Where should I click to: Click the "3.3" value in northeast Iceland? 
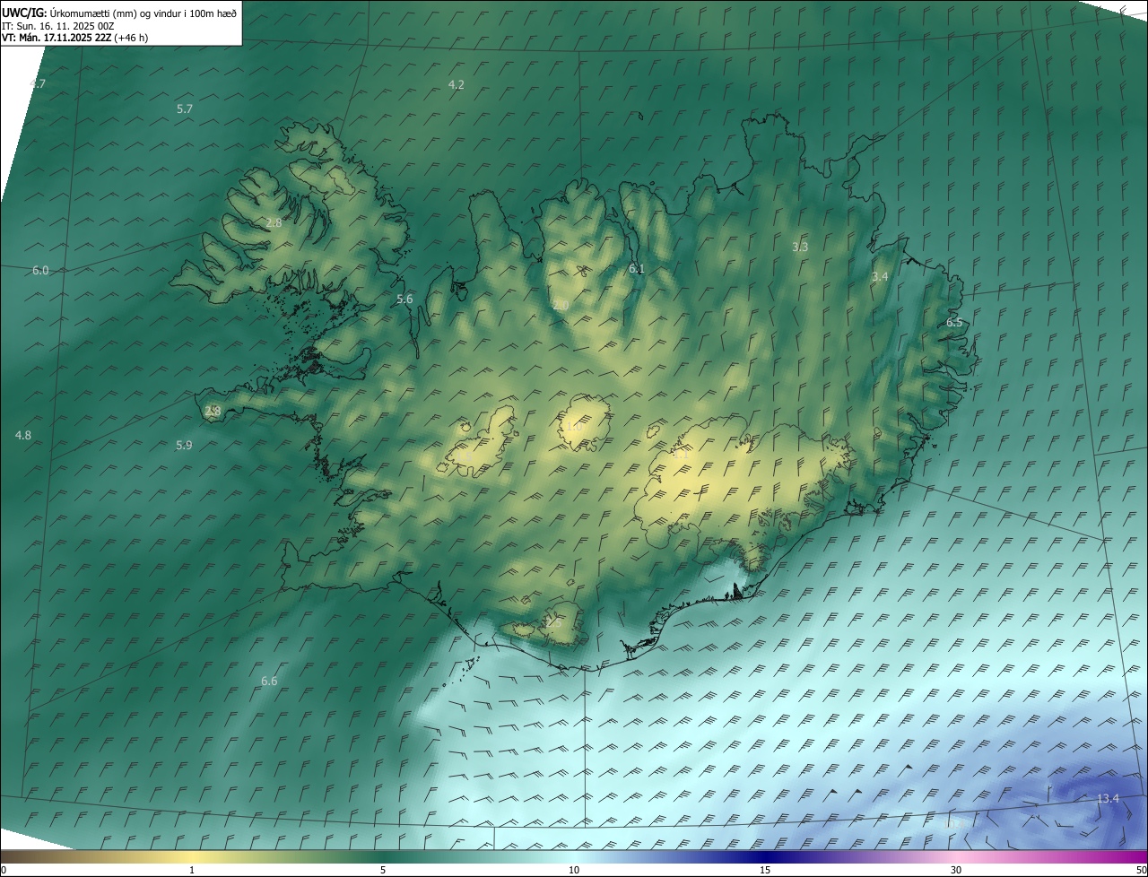801,246
